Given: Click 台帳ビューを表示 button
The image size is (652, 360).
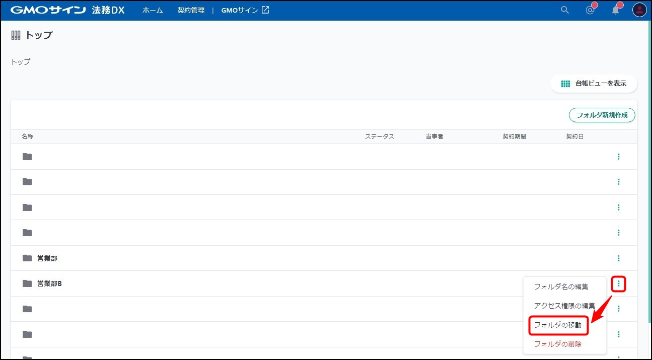Looking at the screenshot, I should (x=594, y=84).
